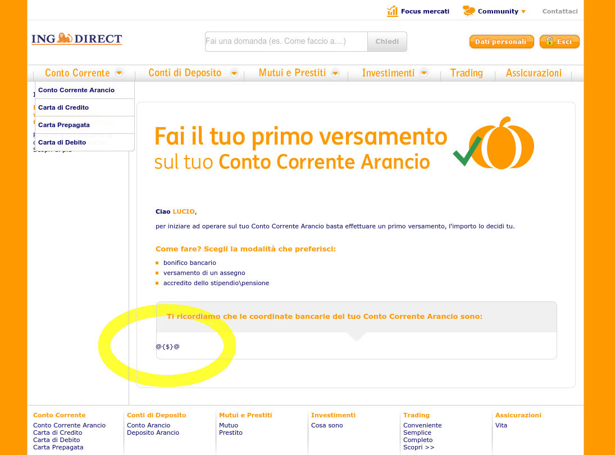Focus the 'Fai una domanda' search field

coord(286,41)
